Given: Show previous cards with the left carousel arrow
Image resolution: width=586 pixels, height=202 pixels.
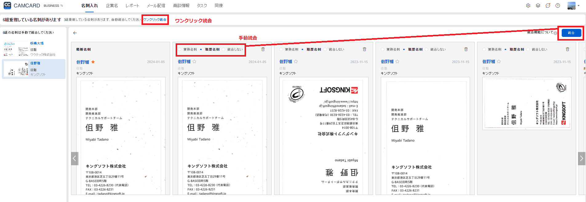Looking at the screenshot, I should click(74, 159).
